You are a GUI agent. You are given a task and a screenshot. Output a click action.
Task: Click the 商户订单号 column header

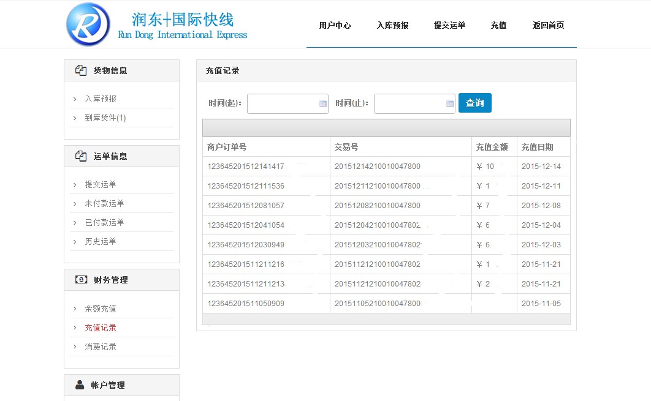point(227,147)
